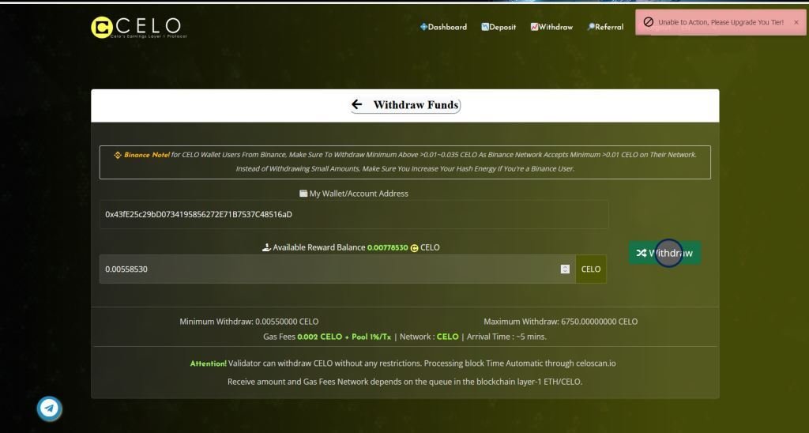Screen dimensions: 809x433
Task: Click the wallet icon beside My Wallet/Account Address
Action: point(303,194)
